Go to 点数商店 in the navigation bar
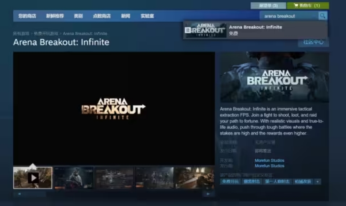Viewport: 346px width, 206px height. click(x=102, y=16)
